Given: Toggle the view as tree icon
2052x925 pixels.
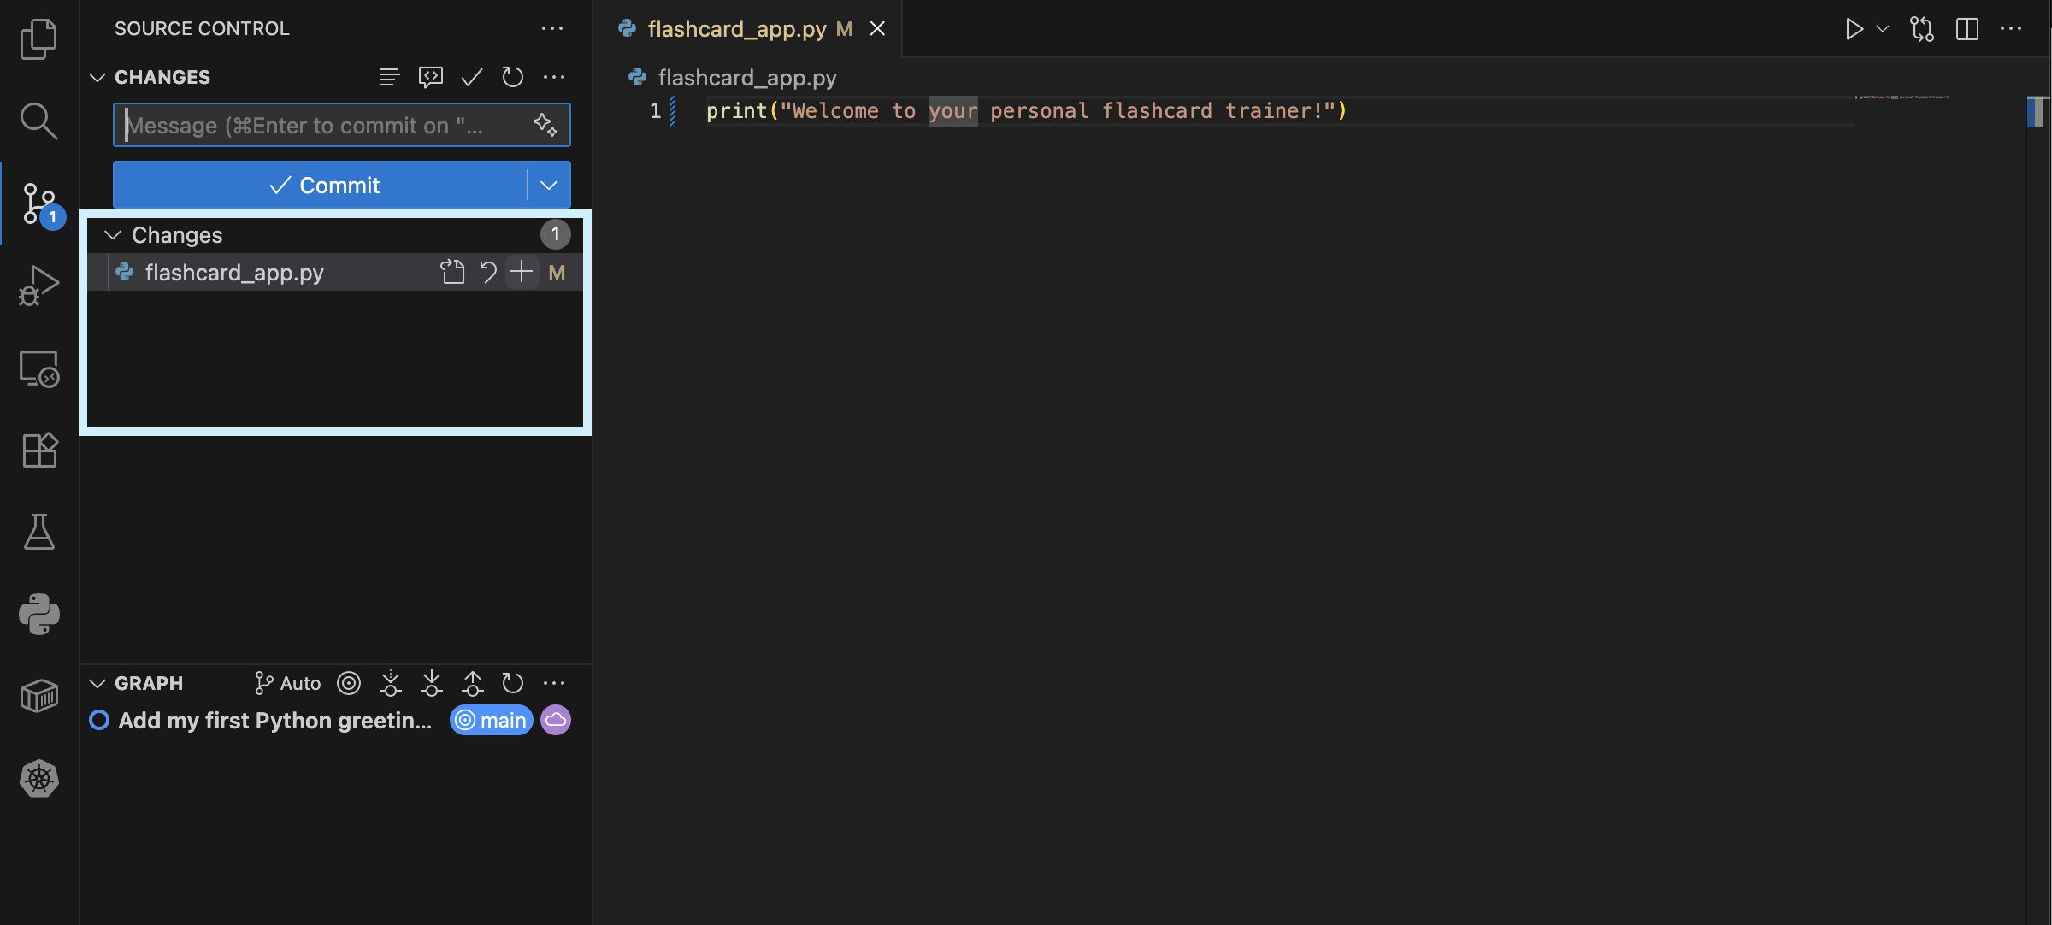Looking at the screenshot, I should [x=389, y=77].
